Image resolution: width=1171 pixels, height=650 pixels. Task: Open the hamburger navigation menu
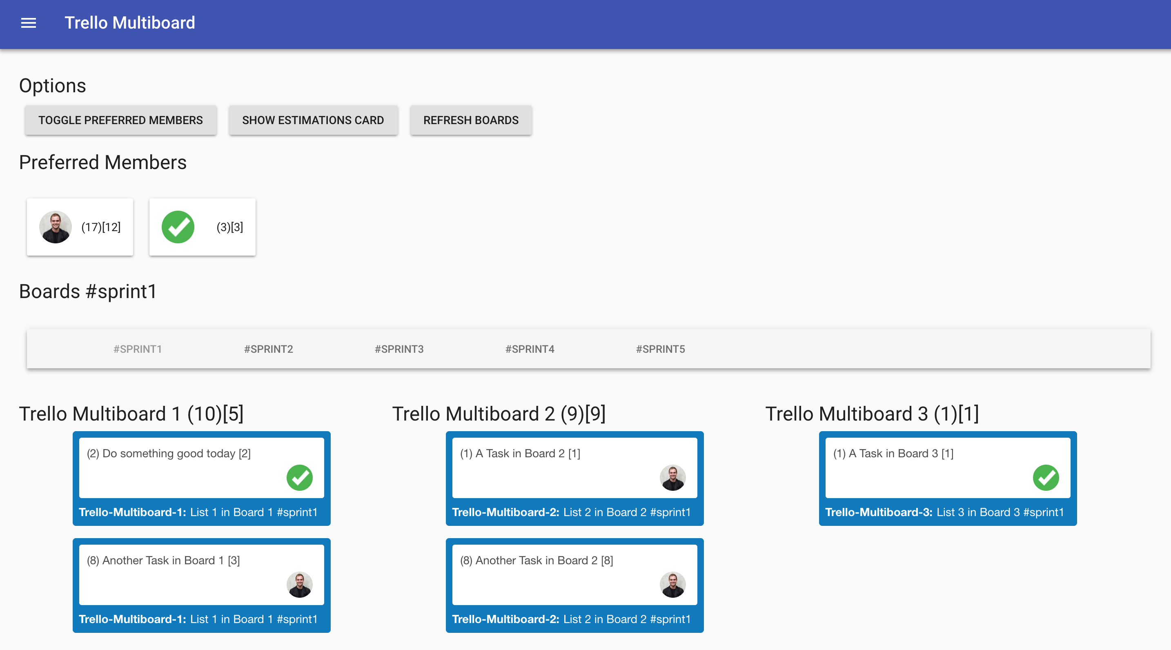pyautogui.click(x=28, y=23)
